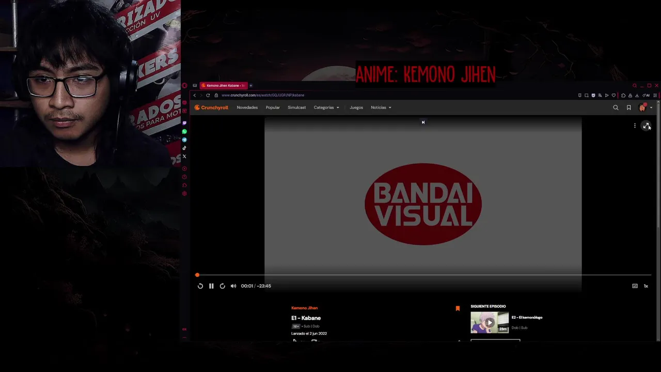Open the Juegos page

coord(356,107)
